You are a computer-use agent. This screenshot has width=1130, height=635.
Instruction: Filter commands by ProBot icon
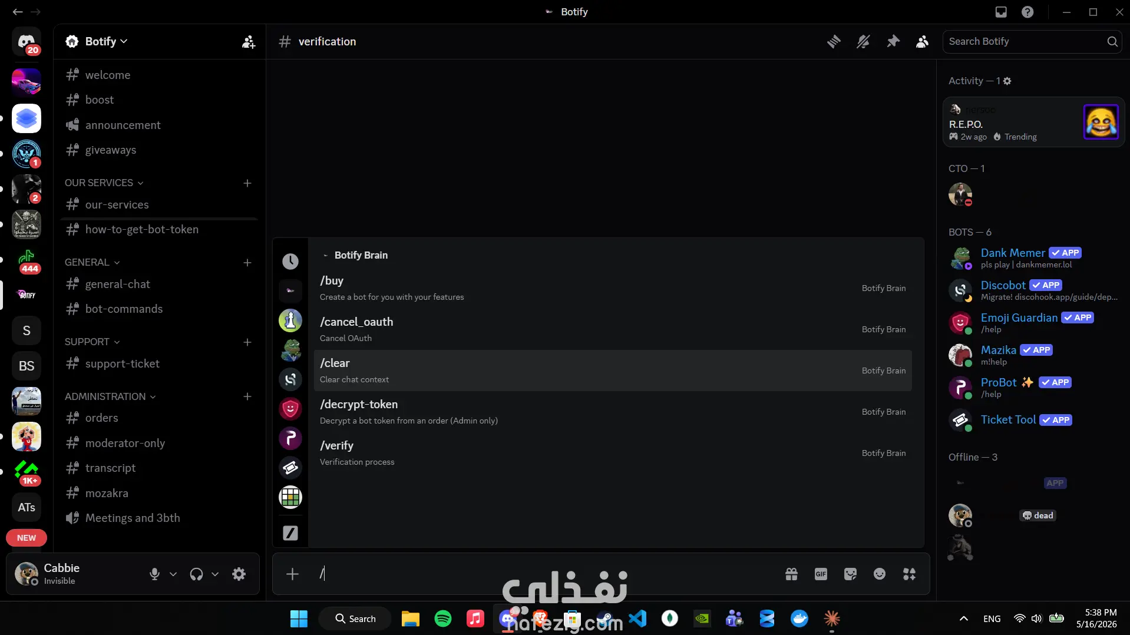click(290, 438)
